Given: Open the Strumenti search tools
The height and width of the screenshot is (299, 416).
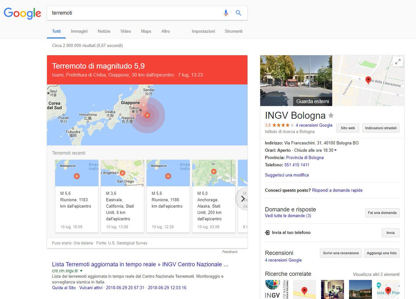Looking at the screenshot, I should [234, 31].
